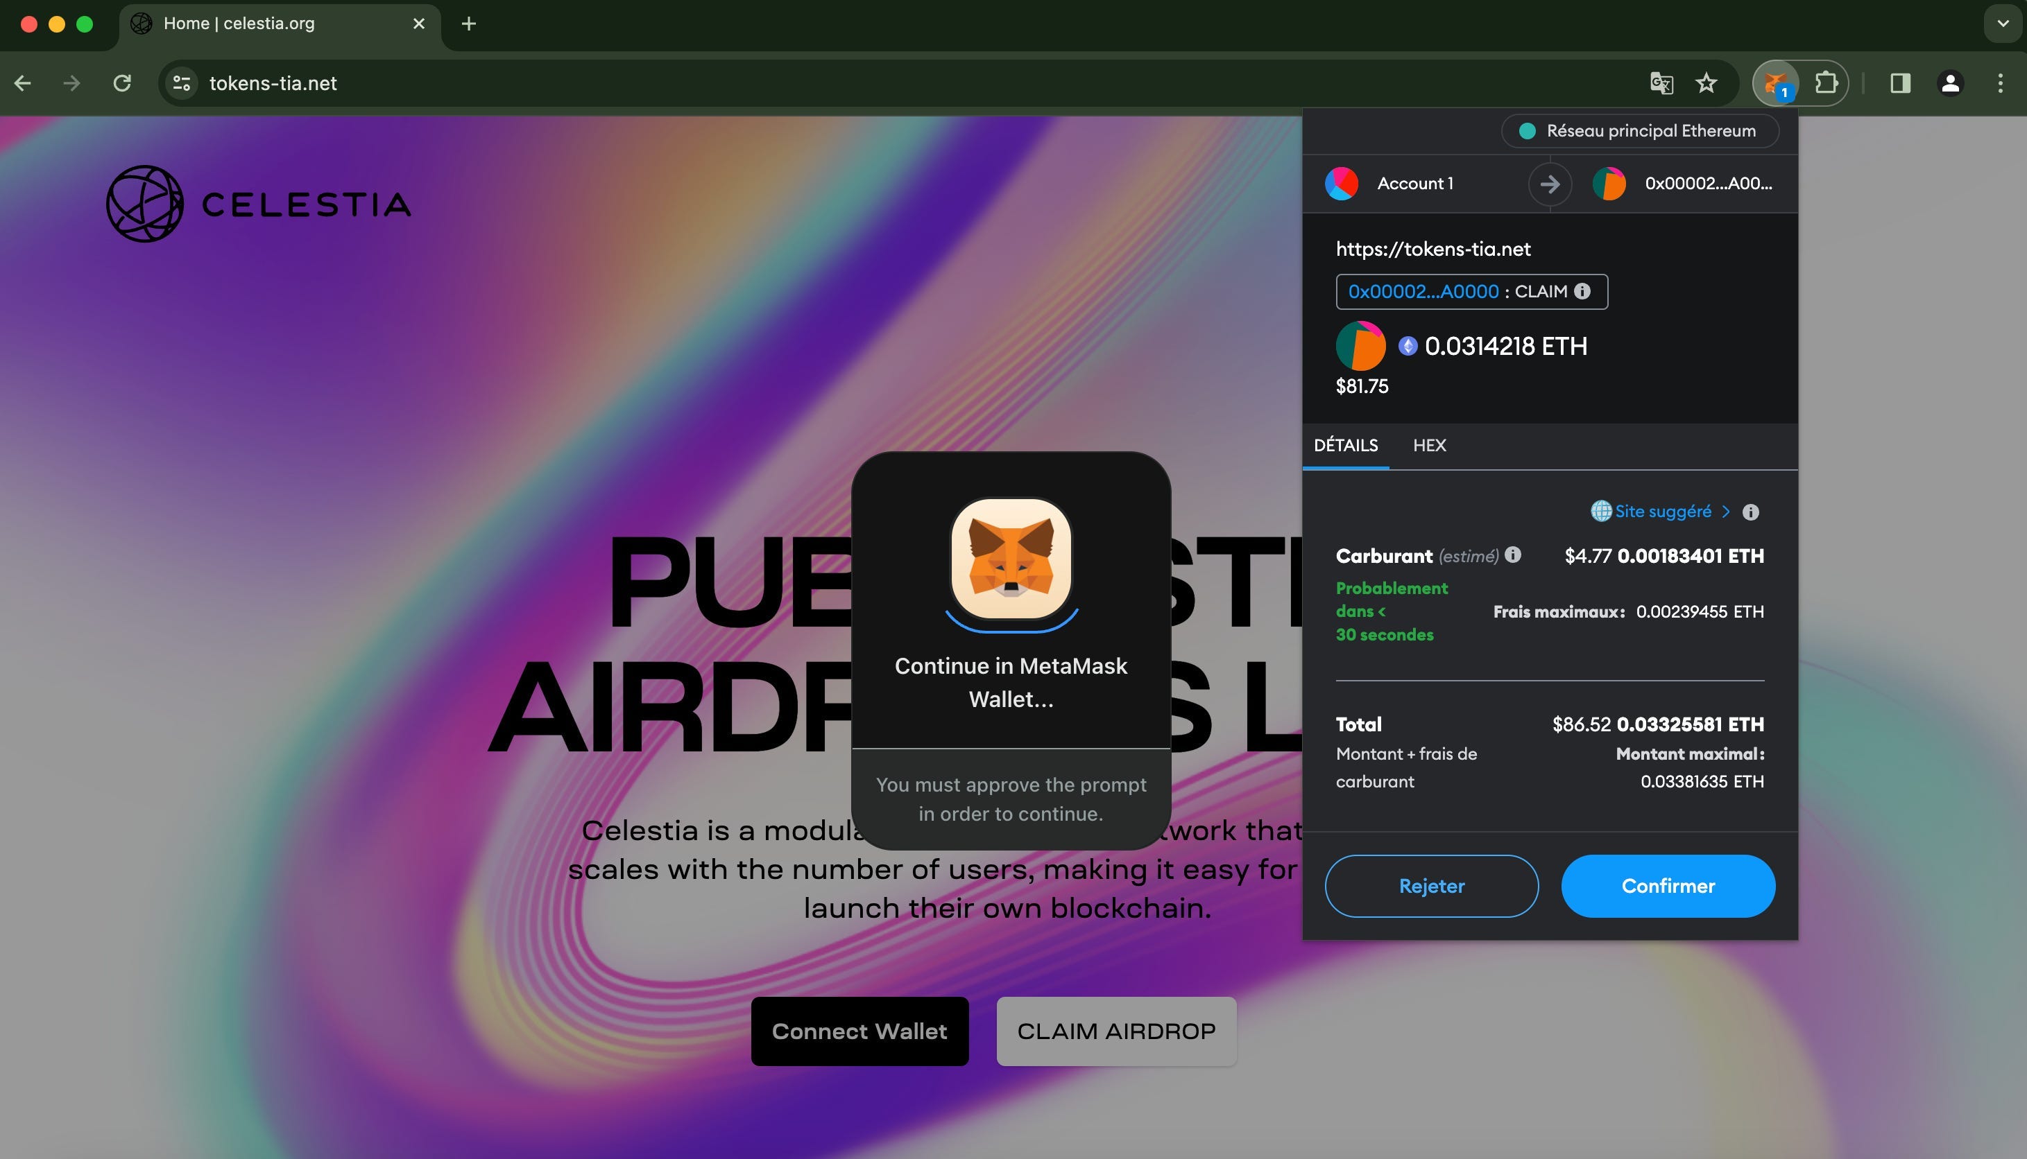Open the tab search dropdown chevron
This screenshot has width=2027, height=1159.
click(x=2002, y=23)
